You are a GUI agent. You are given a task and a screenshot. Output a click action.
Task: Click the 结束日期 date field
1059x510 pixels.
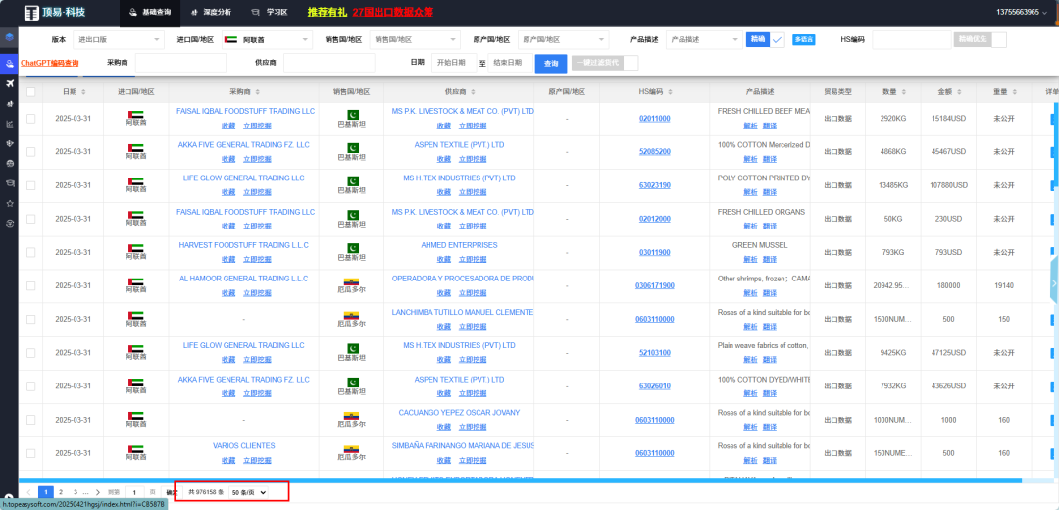pyautogui.click(x=510, y=63)
